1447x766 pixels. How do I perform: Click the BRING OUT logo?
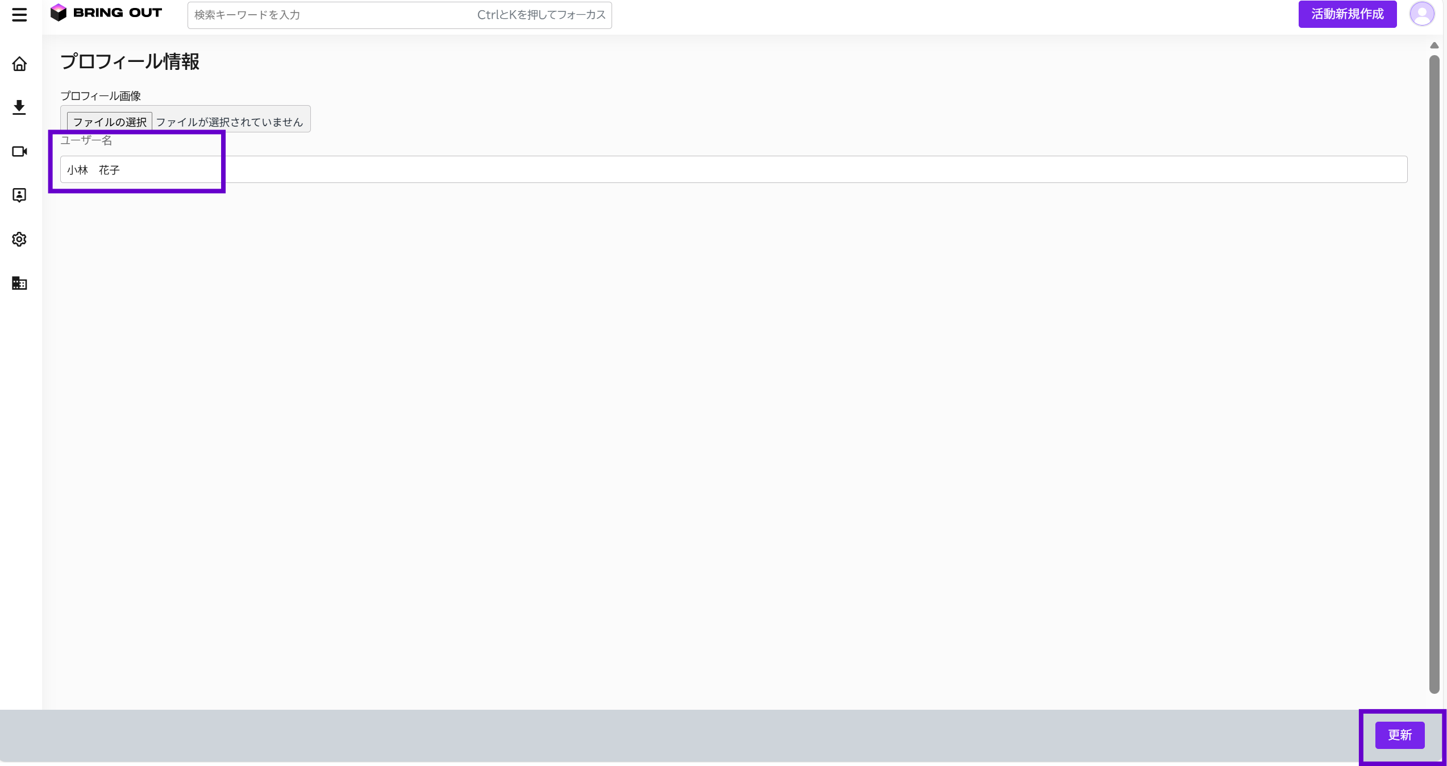[106, 13]
